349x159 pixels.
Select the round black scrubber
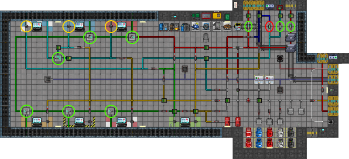pyautogui.click(x=280, y=59)
